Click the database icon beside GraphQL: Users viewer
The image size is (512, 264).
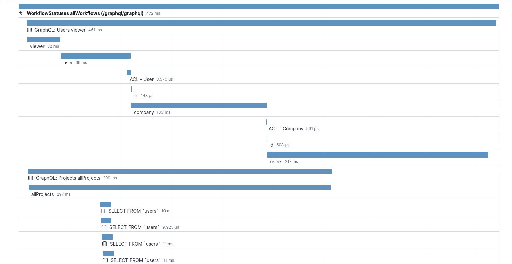29,30
